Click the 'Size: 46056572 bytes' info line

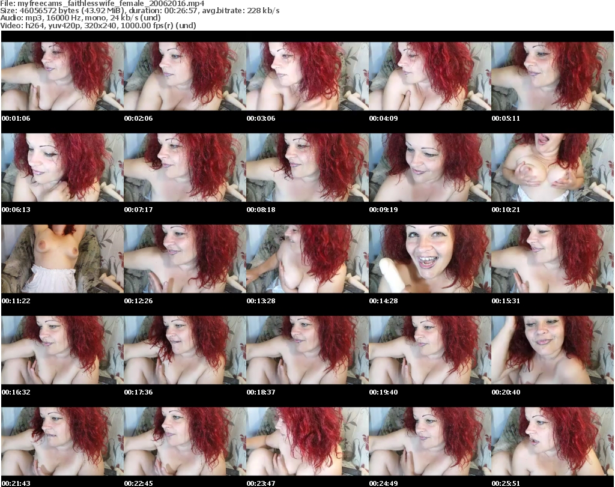click(x=139, y=11)
